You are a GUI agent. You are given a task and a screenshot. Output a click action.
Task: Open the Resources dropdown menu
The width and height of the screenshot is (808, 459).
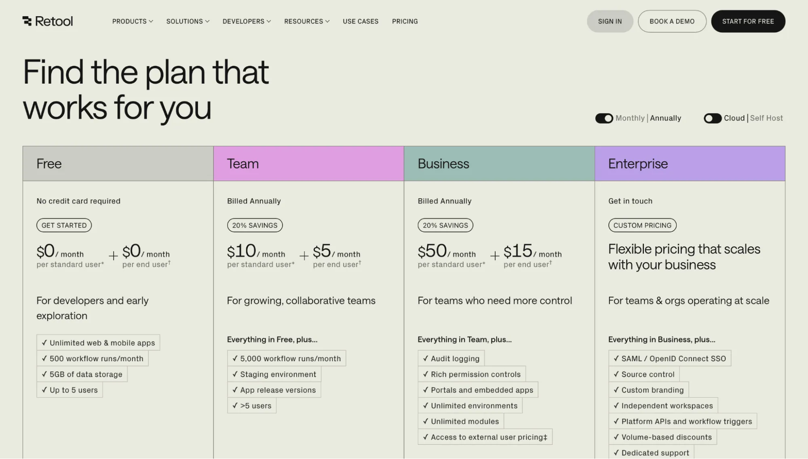tap(307, 21)
